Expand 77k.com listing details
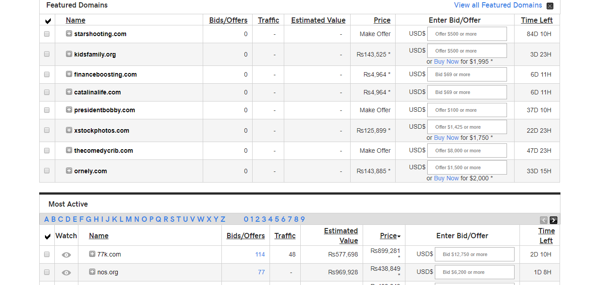This screenshot has width=601, height=285. [92, 254]
